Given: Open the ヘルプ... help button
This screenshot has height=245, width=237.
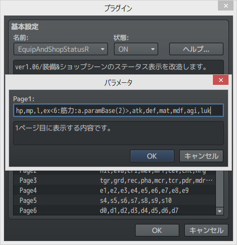Looking at the screenshot, I should [x=196, y=49].
